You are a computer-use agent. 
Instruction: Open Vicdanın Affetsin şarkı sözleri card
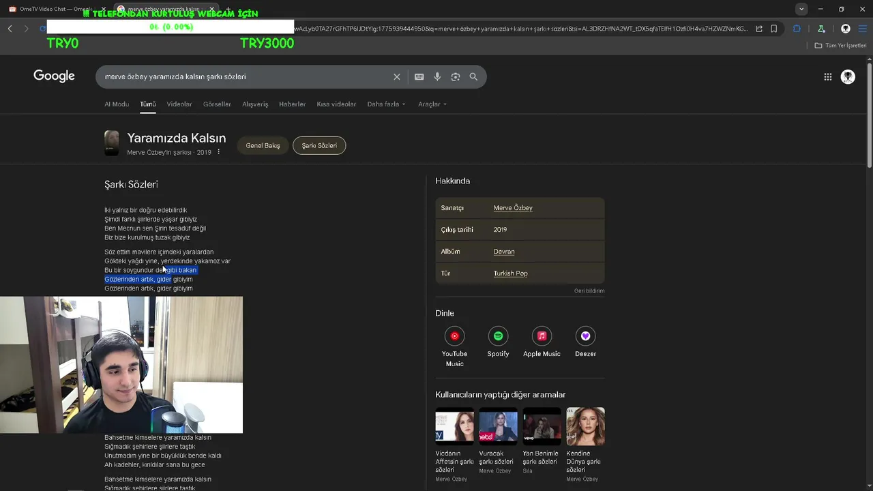454,445
